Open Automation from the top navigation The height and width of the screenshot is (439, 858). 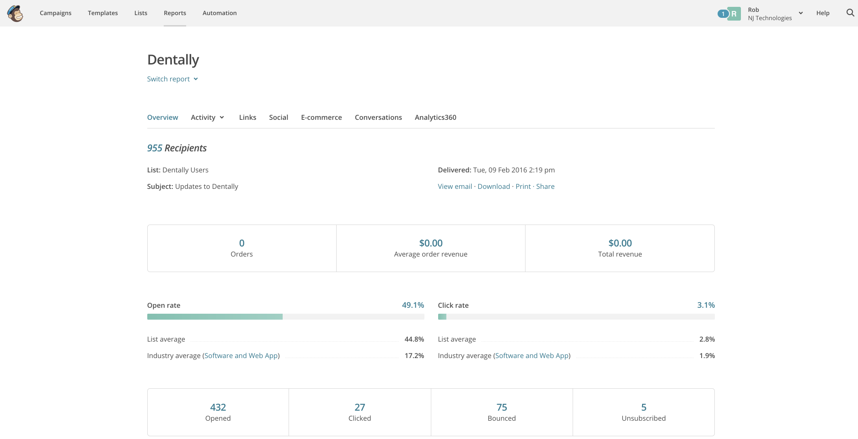tap(220, 13)
